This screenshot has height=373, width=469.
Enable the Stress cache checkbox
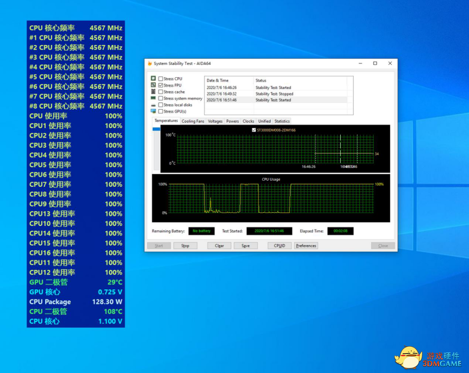point(161,92)
